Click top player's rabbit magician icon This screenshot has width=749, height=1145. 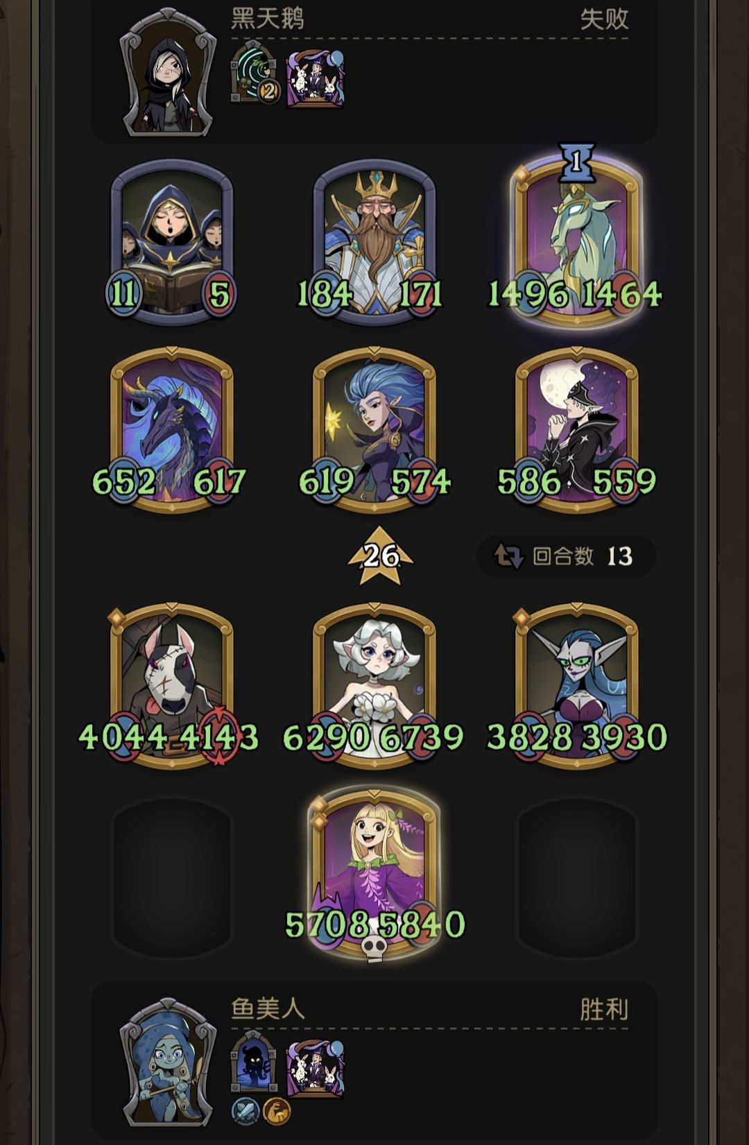316,78
